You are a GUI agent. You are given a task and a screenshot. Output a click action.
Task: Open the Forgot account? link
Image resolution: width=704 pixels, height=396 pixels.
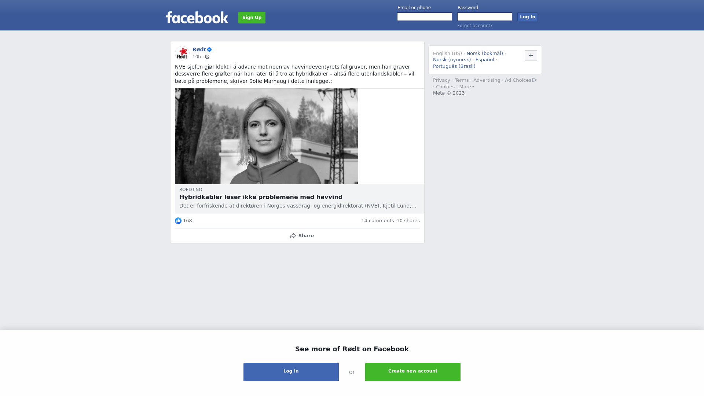(x=475, y=26)
